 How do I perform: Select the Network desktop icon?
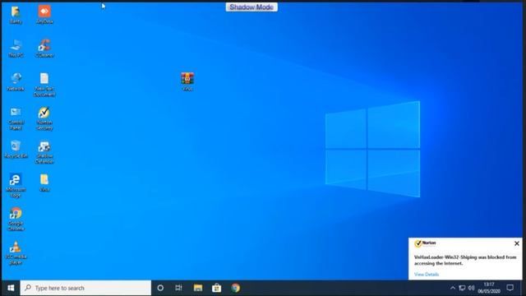click(16, 81)
